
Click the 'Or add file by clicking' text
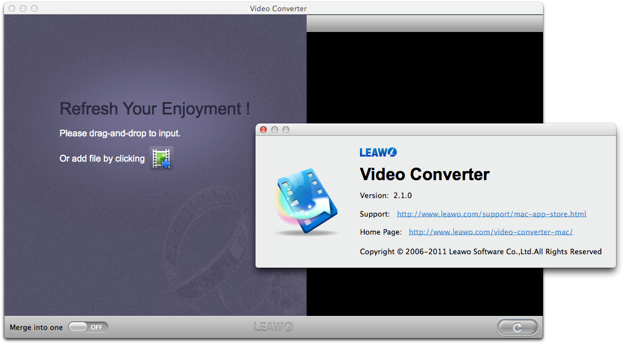102,158
